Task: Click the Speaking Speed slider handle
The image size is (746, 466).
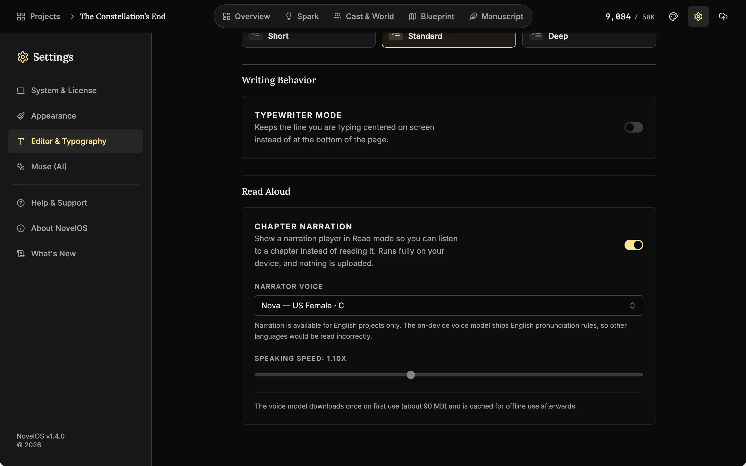Action: pos(411,375)
